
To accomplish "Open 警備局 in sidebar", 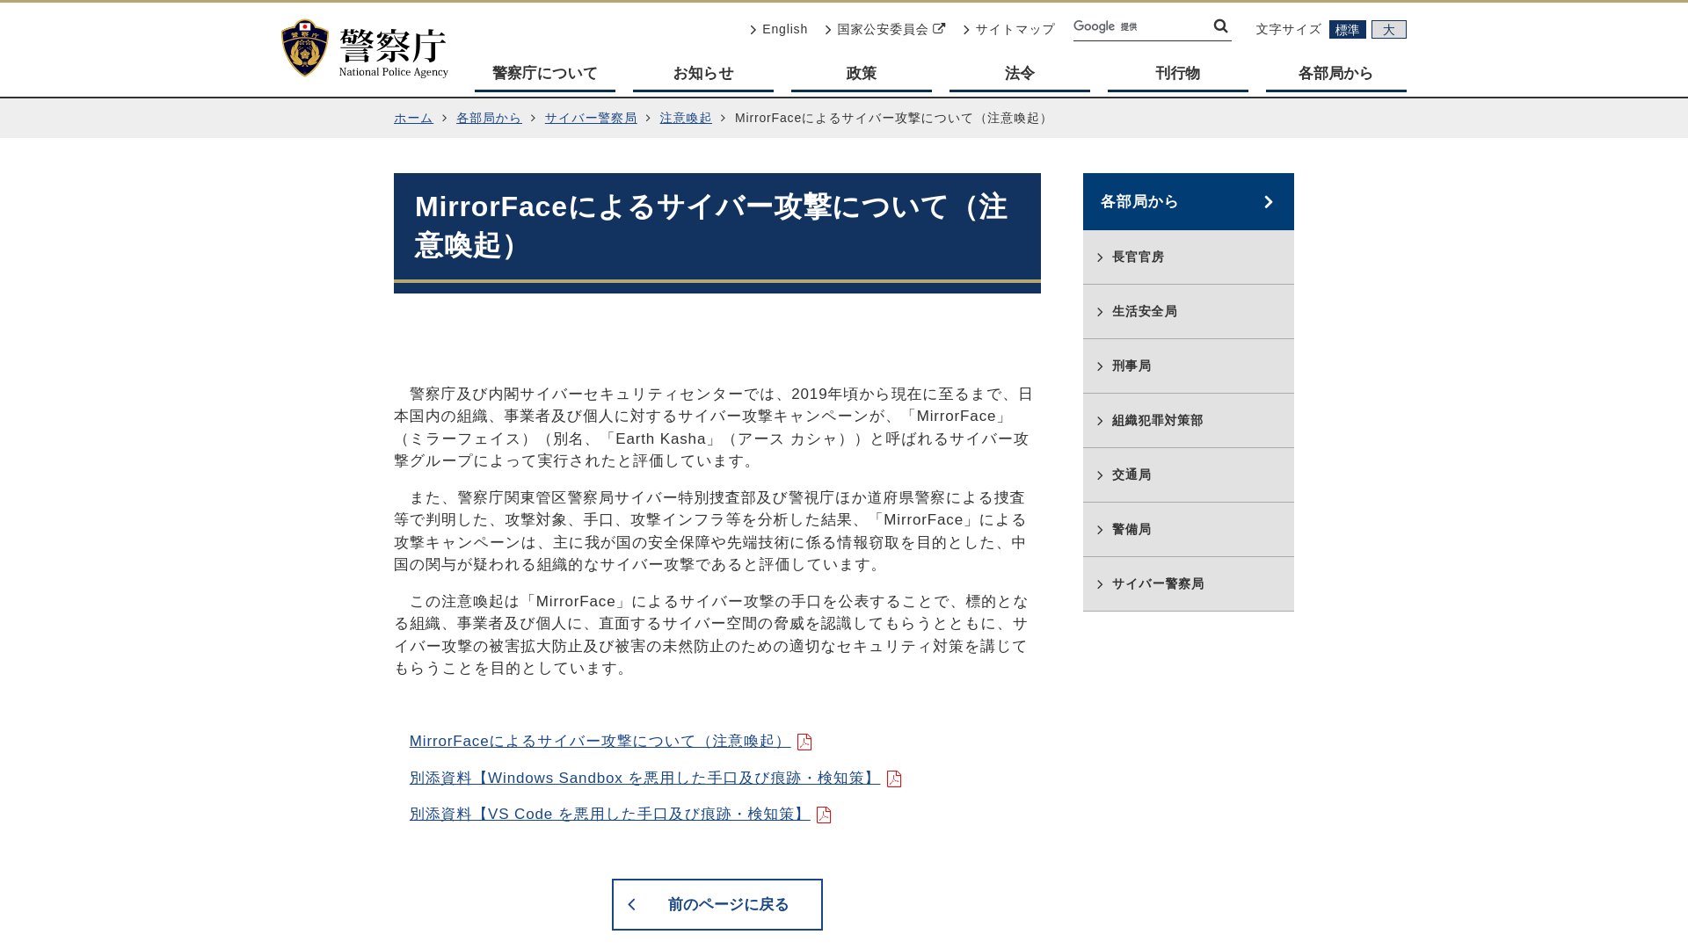I will (x=1189, y=530).
